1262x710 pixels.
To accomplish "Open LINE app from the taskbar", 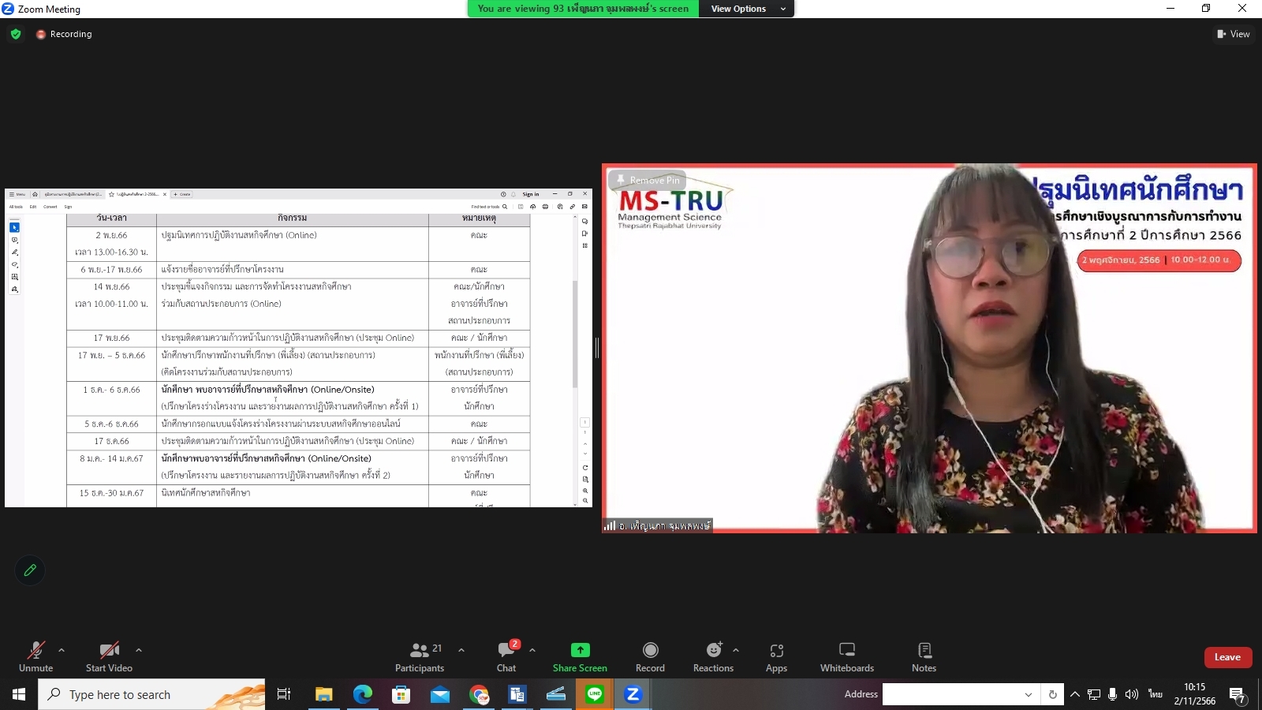I will [x=595, y=694].
